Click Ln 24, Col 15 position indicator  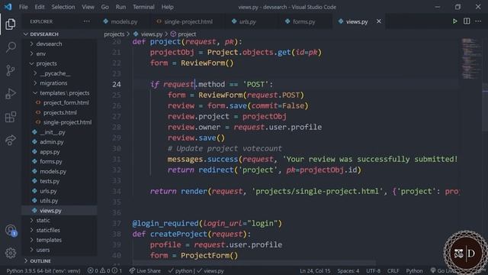315,270
